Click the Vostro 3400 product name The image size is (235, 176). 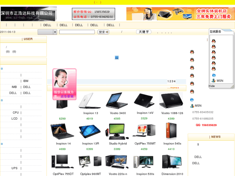(x=118, y=113)
